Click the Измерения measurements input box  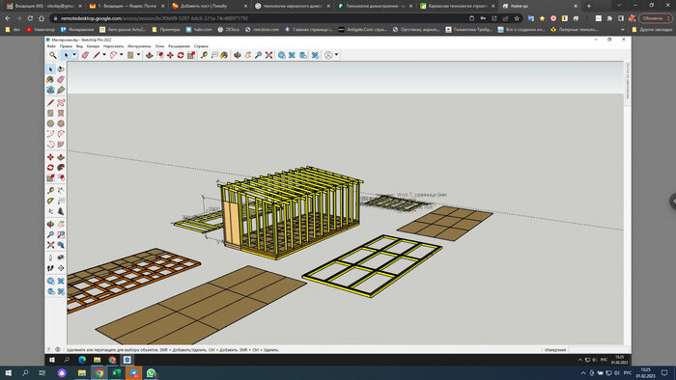[598, 350]
